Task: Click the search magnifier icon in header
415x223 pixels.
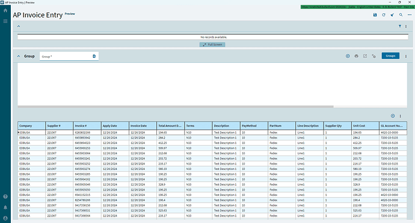Action: [x=401, y=15]
